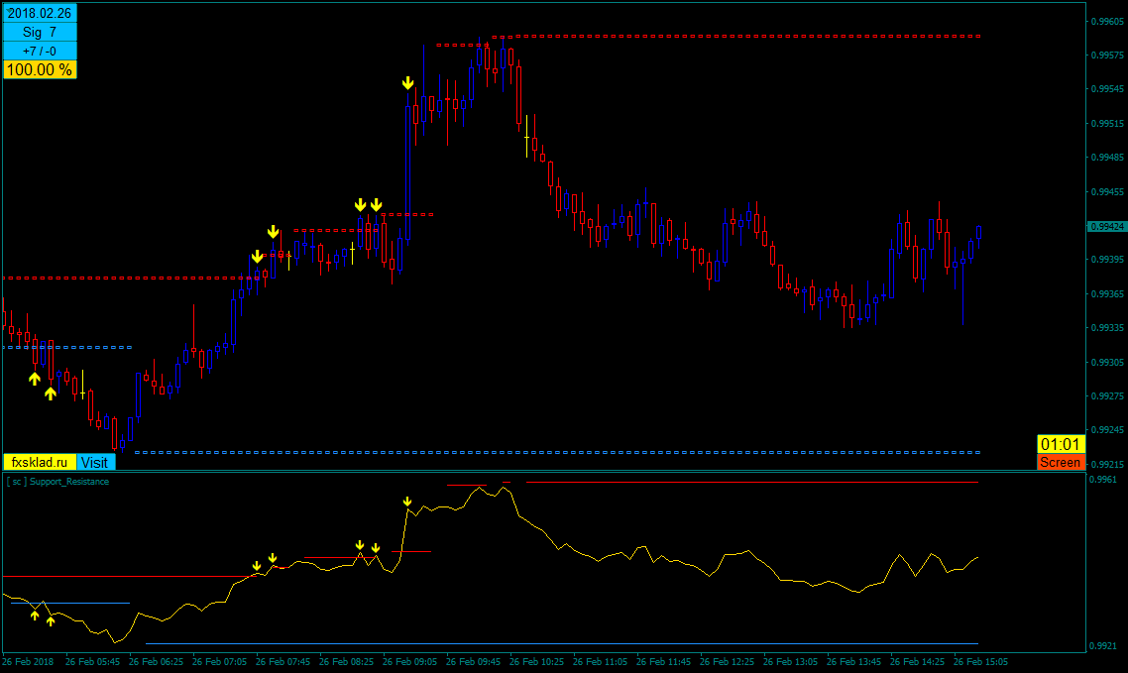This screenshot has width=1128, height=673.
Task: Click the +7 / -0 results label
Action: [x=40, y=52]
